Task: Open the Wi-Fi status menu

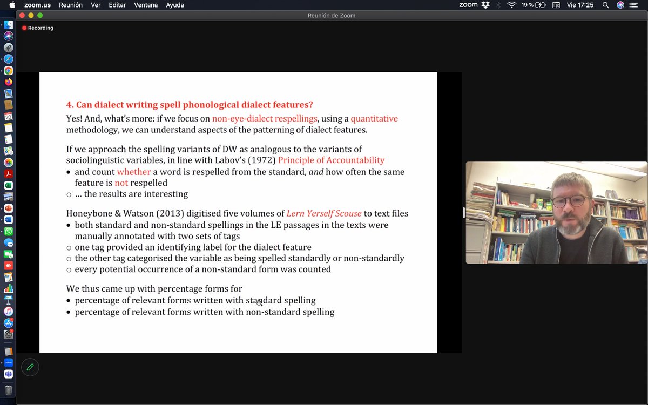Action: coord(511,5)
